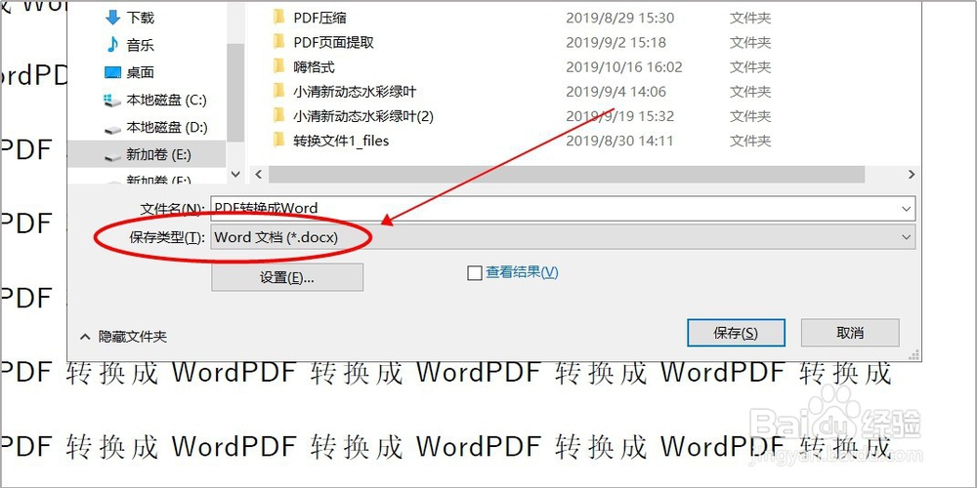The height and width of the screenshot is (488, 977).
Task: Go to 桌面 desktop in sidebar
Action: (x=140, y=72)
